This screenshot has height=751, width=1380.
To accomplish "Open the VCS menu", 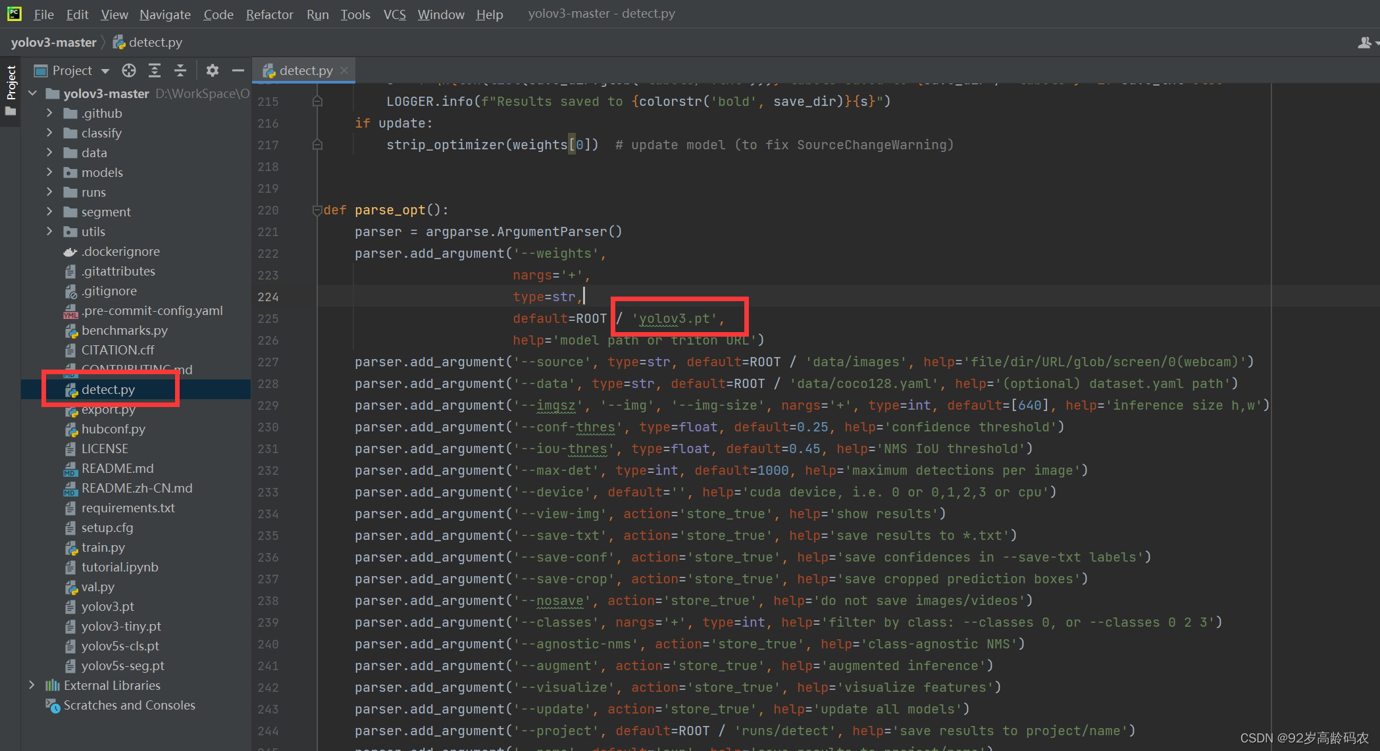I will click(x=394, y=14).
